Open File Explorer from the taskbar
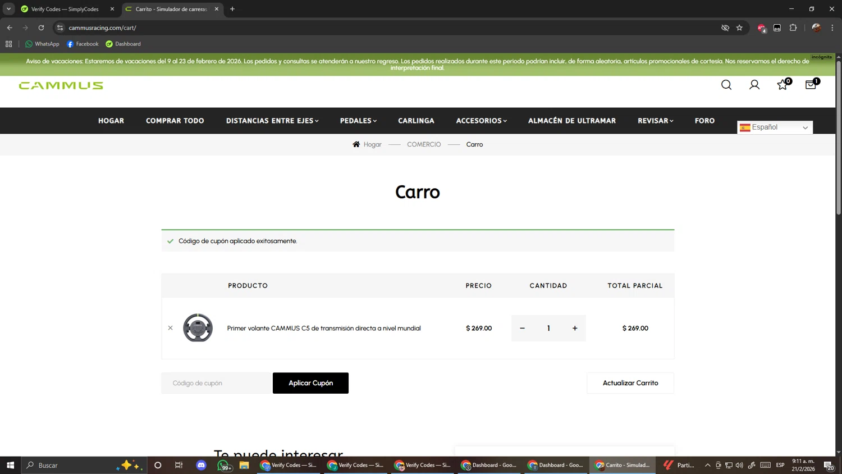The height and width of the screenshot is (474, 842). tap(244, 465)
